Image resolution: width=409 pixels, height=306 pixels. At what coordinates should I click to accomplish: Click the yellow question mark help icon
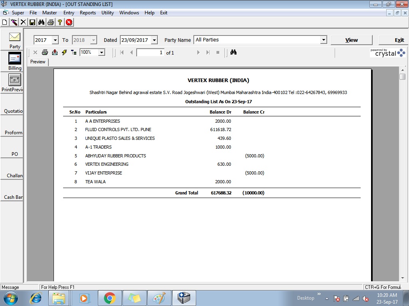click(x=60, y=22)
